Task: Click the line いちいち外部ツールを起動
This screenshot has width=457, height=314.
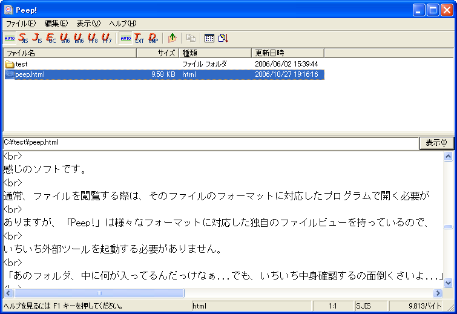Action: (113, 249)
